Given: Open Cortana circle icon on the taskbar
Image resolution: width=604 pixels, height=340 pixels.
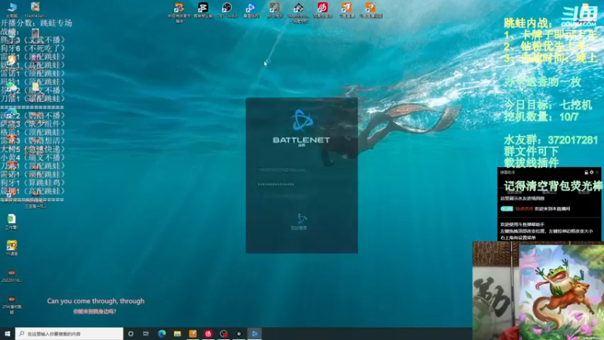Looking at the screenshot, I should click(x=131, y=333).
